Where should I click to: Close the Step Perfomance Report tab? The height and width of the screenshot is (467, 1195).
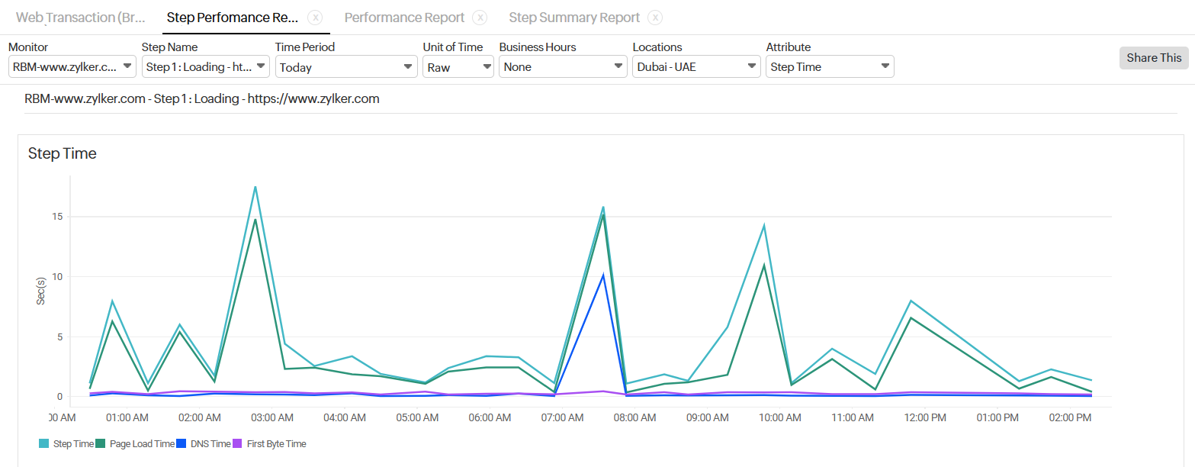tap(316, 17)
